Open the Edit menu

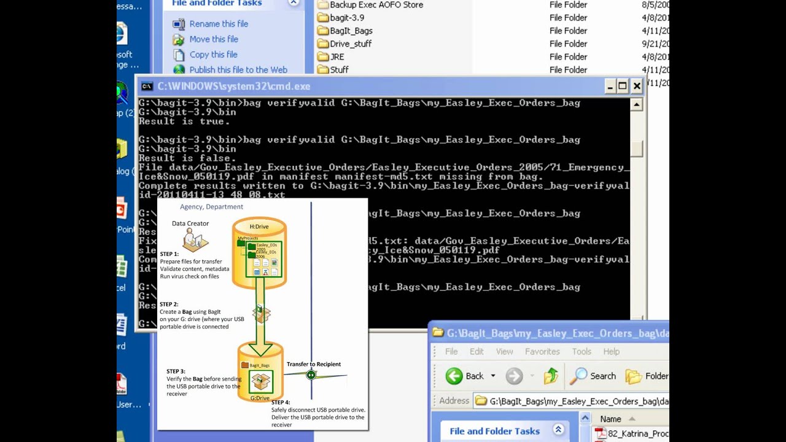click(477, 351)
